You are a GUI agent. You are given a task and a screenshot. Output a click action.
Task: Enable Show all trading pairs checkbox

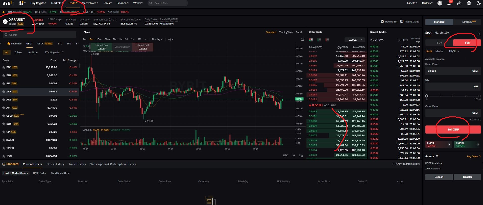point(394,164)
